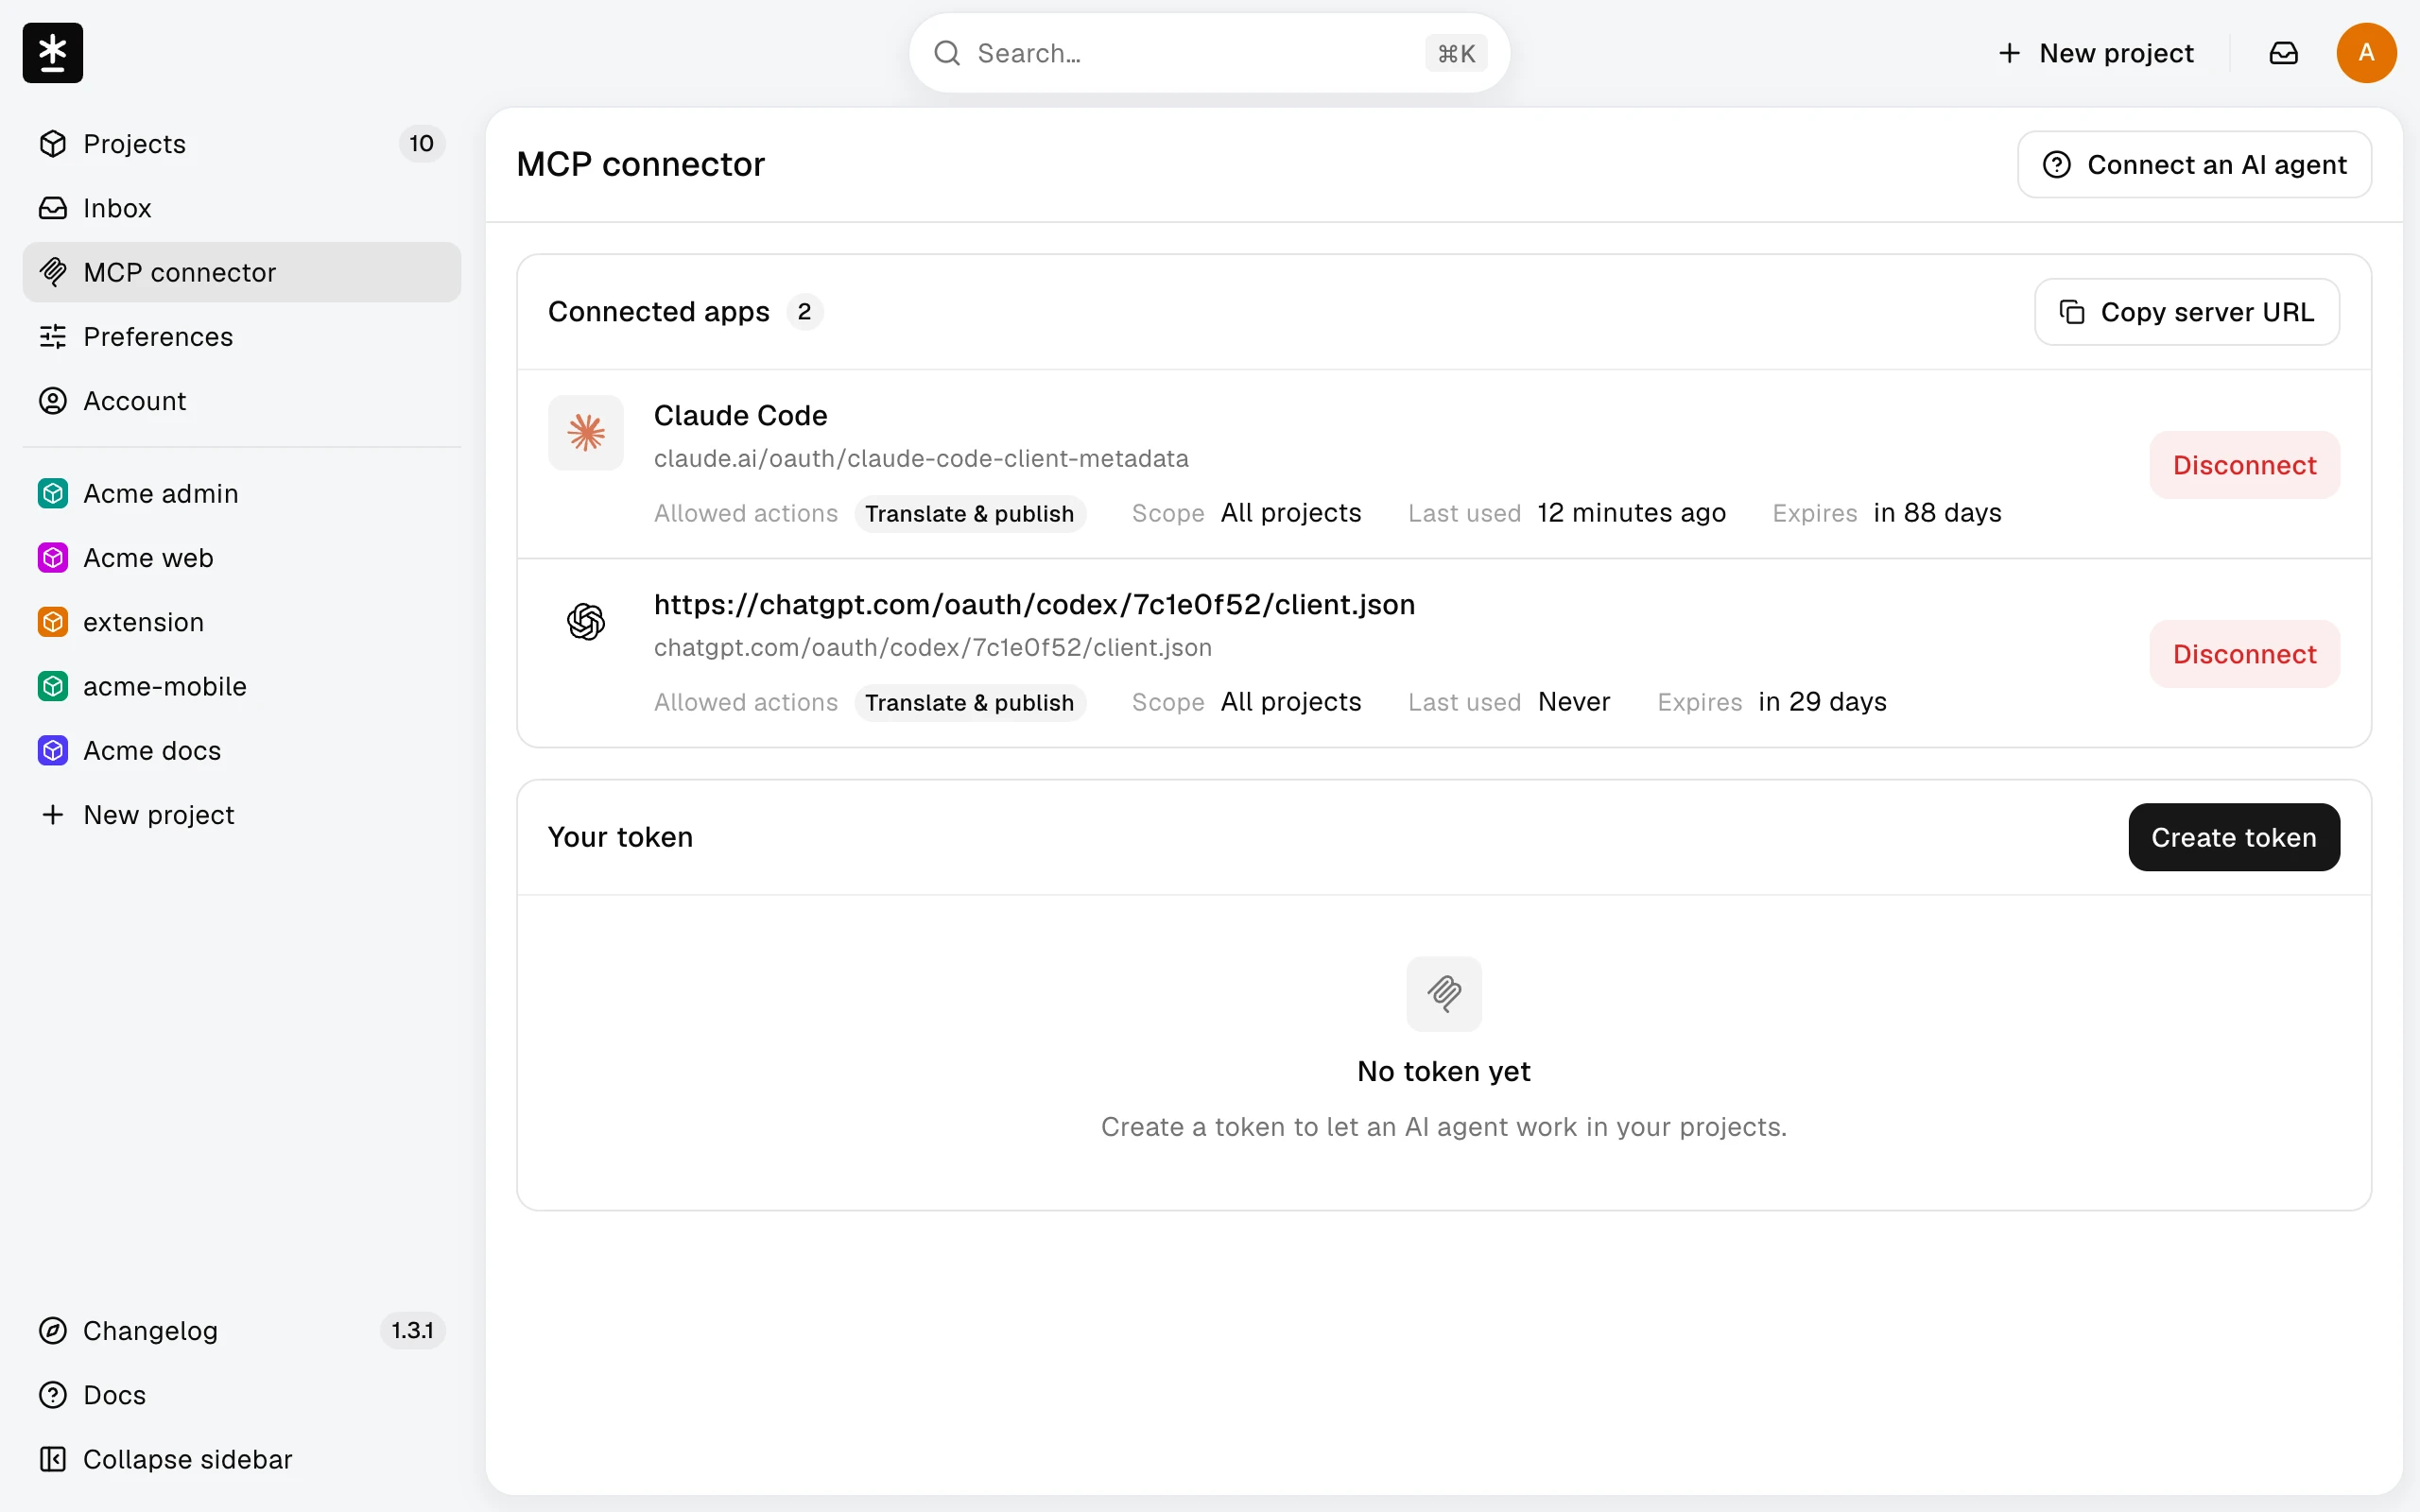
Task: Click the ⌘K shortcut badge
Action: 1455,54
